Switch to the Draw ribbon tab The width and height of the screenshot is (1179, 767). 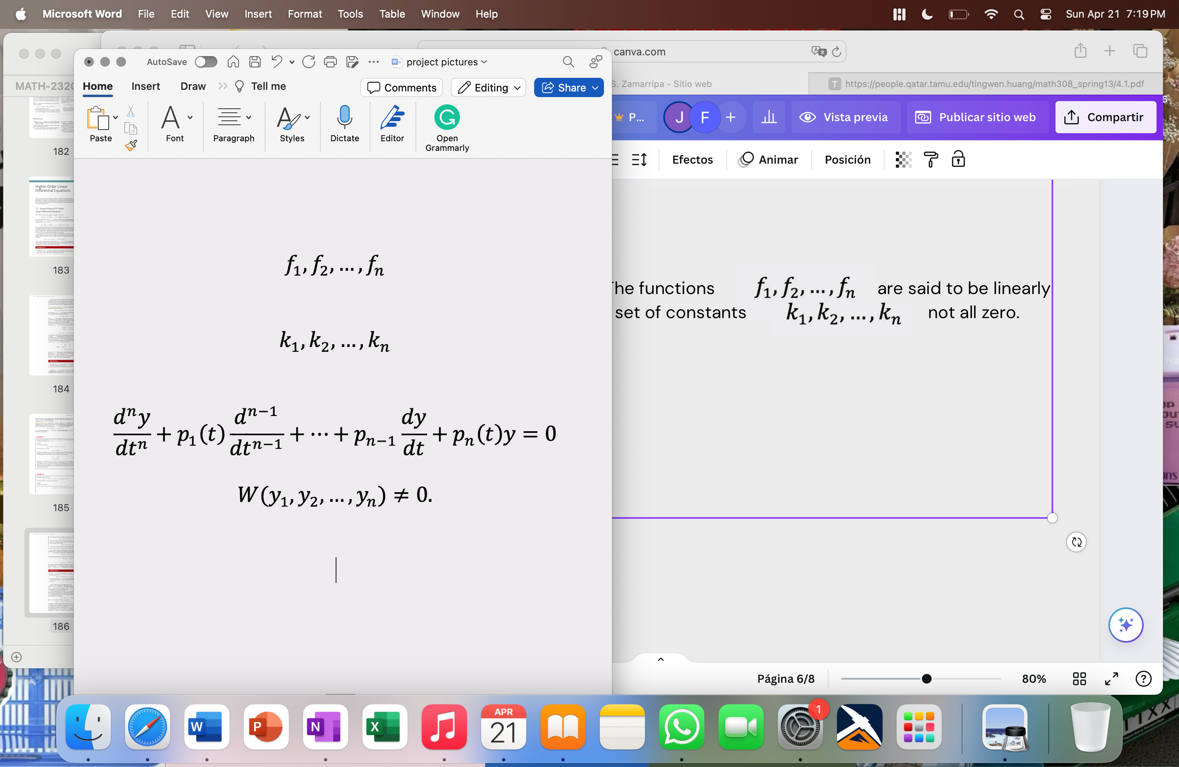193,86
